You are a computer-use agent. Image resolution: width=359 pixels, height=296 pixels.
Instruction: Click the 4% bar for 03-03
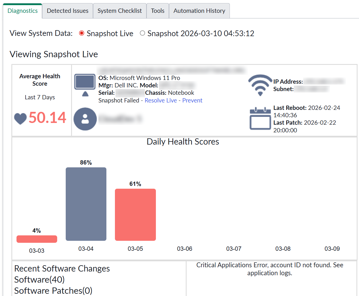tap(37, 239)
